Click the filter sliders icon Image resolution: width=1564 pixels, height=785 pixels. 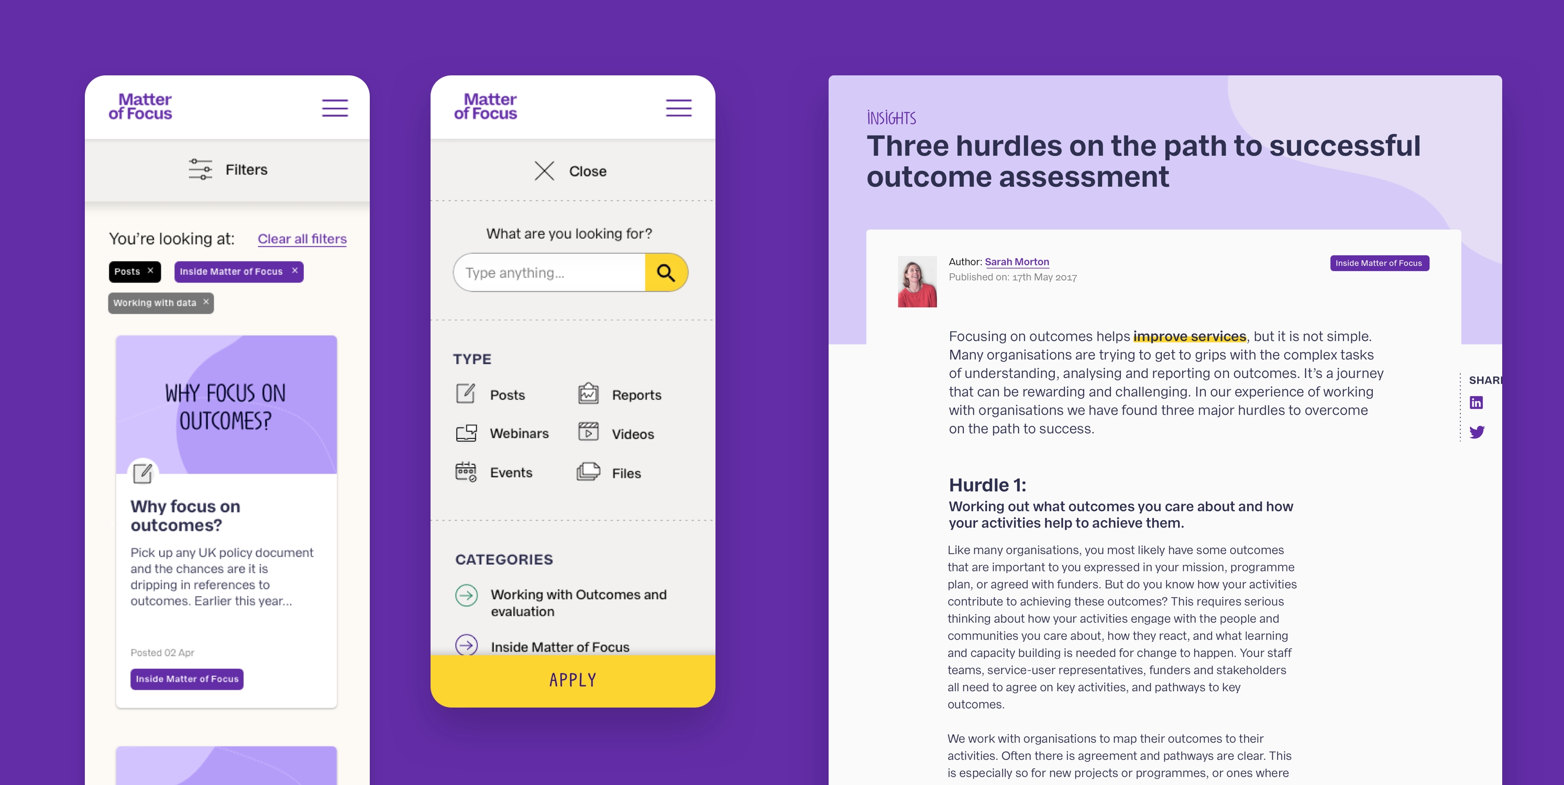201,169
